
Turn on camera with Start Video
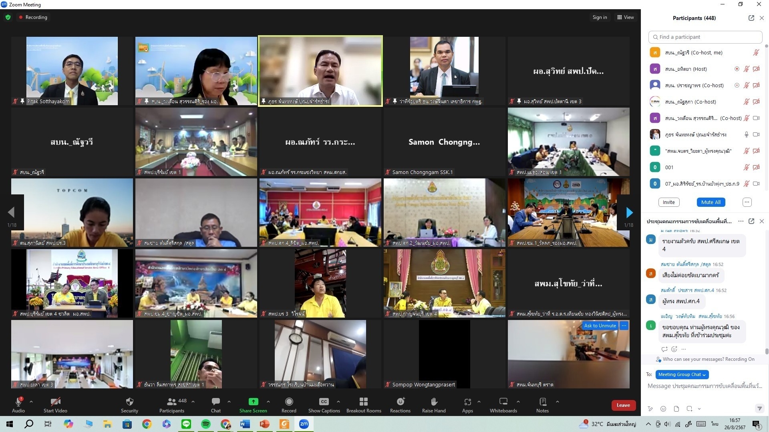(x=55, y=402)
